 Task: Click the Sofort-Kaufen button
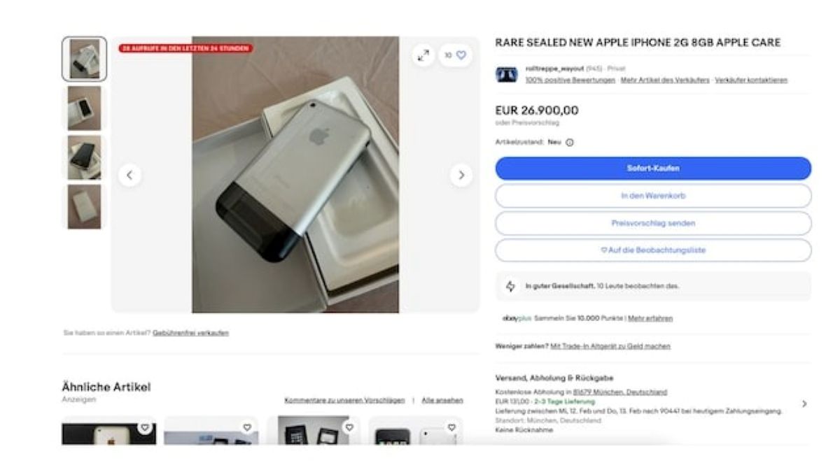tap(653, 169)
